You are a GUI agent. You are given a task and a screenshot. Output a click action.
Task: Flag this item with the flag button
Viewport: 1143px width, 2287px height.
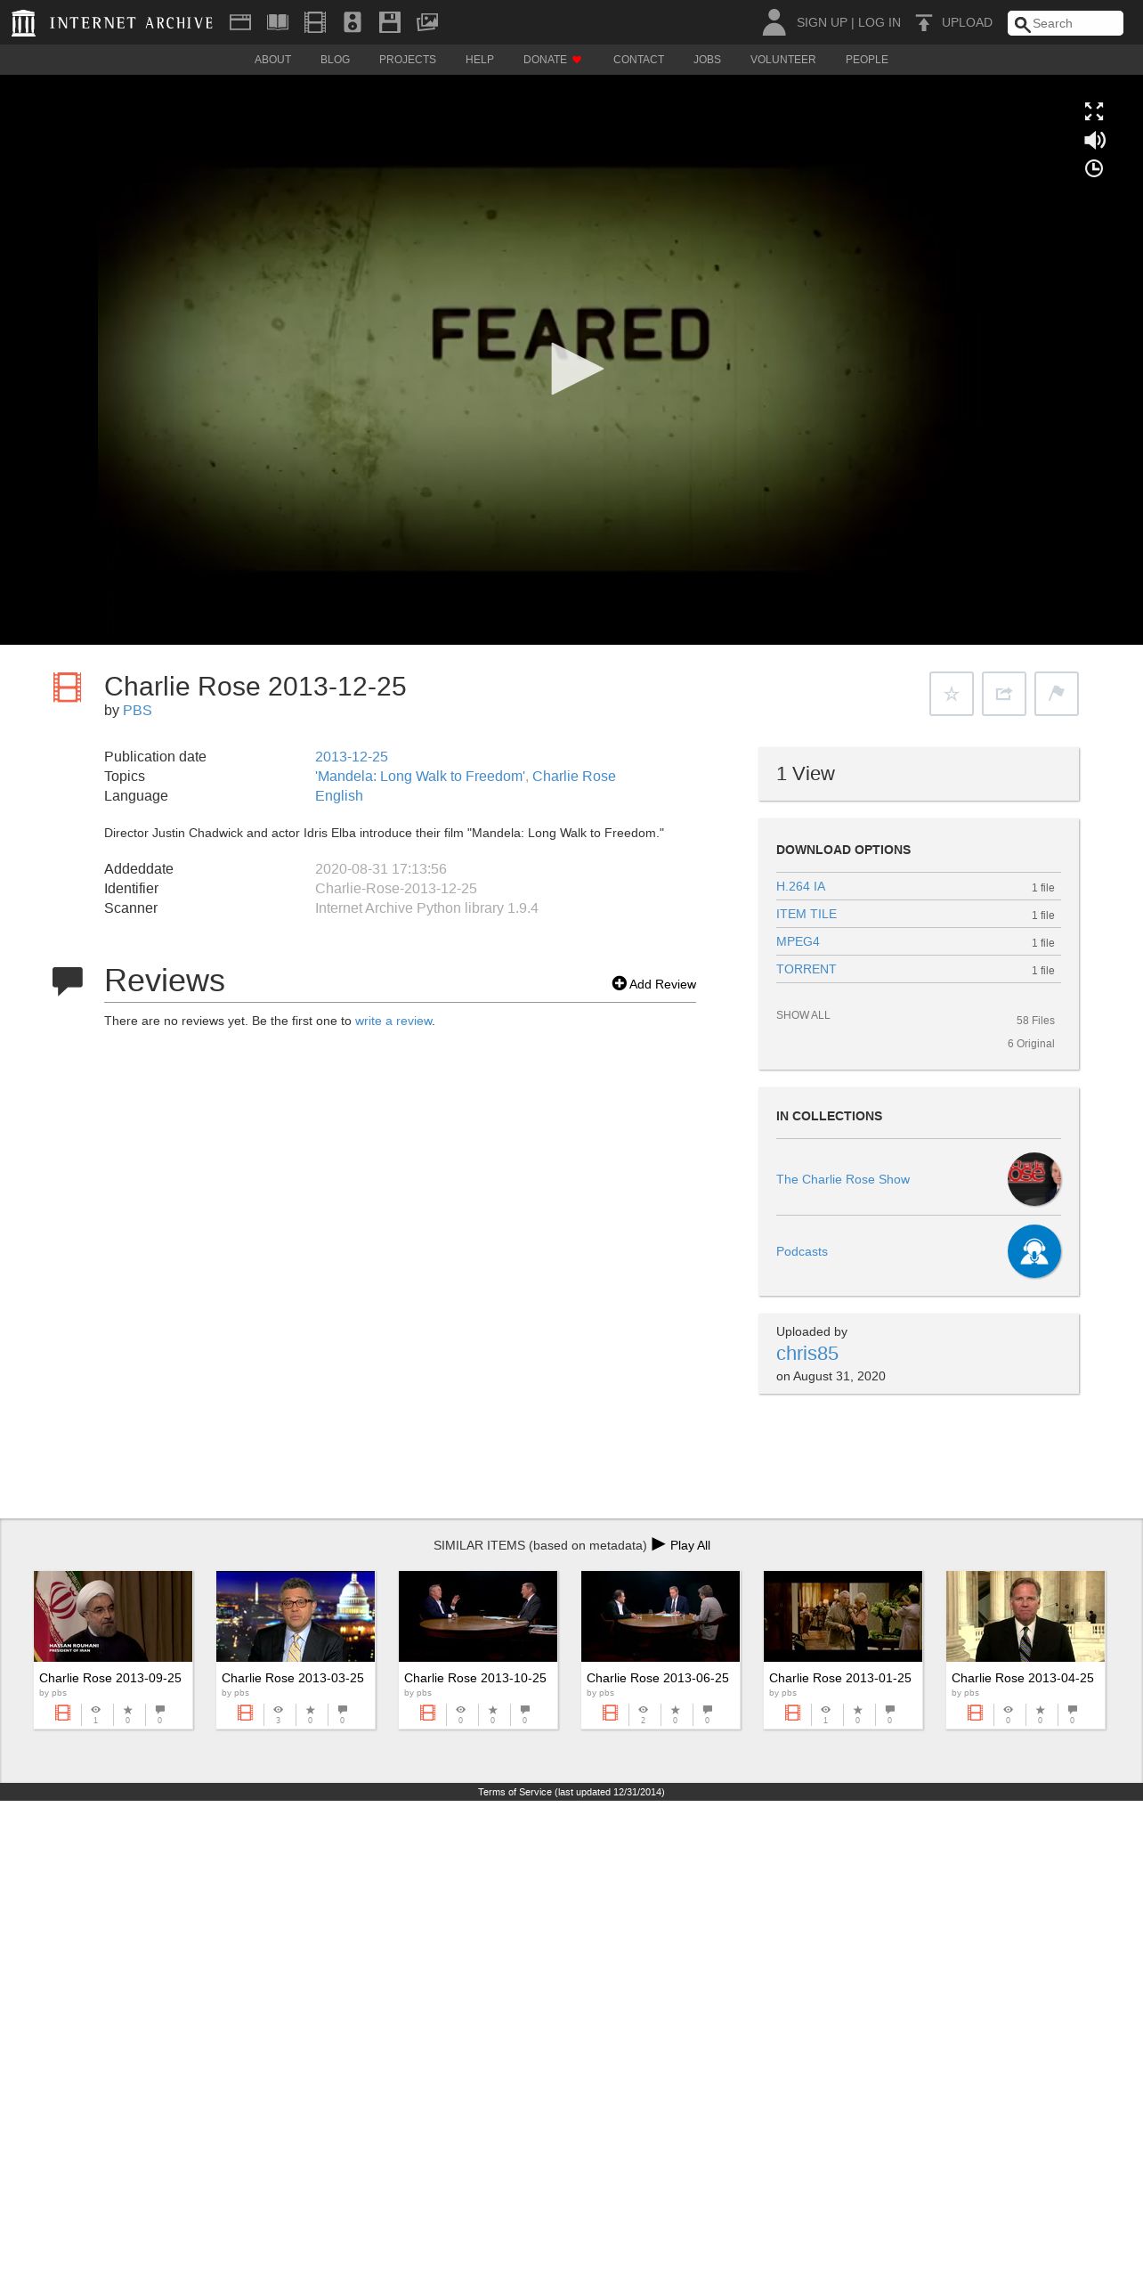pos(1057,694)
